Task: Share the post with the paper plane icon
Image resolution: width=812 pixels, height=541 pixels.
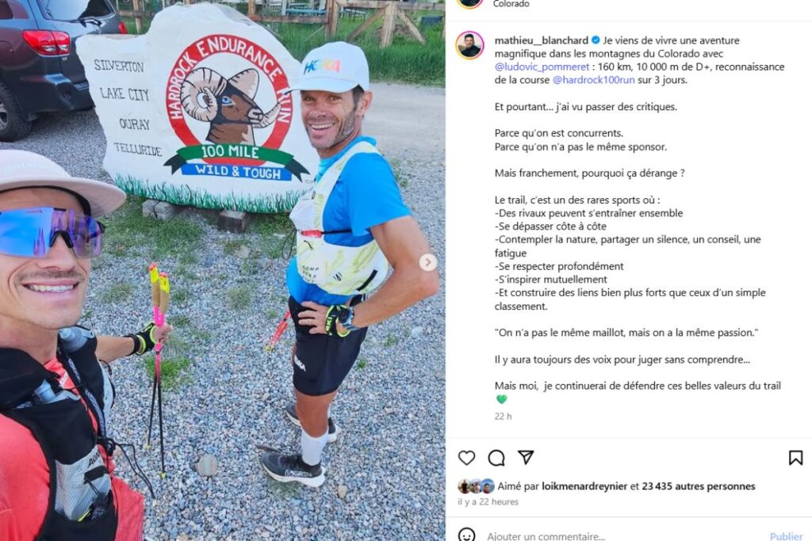Action: pos(526,457)
